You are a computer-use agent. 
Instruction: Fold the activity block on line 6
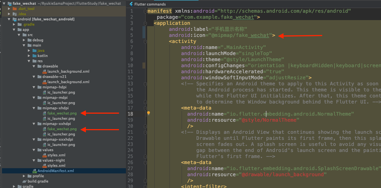145,42
